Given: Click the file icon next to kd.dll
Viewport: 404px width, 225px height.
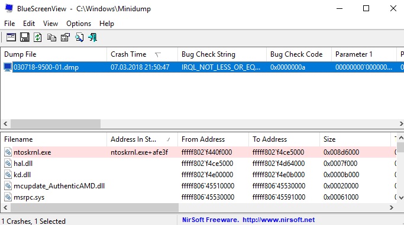Looking at the screenshot, I should (x=8, y=175).
